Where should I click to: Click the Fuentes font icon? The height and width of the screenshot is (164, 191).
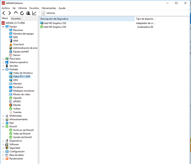click(11, 112)
